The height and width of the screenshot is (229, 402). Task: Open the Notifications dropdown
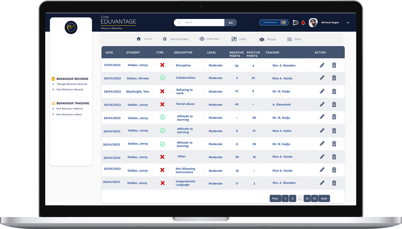(x=274, y=23)
